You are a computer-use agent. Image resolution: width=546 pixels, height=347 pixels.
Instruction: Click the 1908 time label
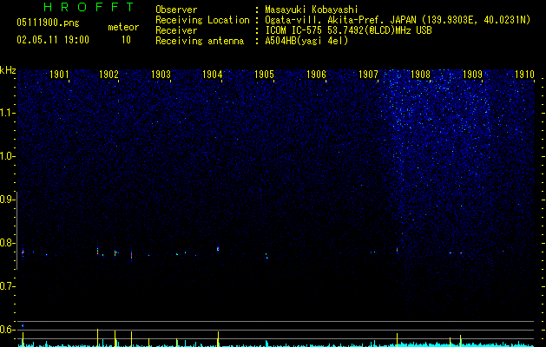pyautogui.click(x=421, y=75)
